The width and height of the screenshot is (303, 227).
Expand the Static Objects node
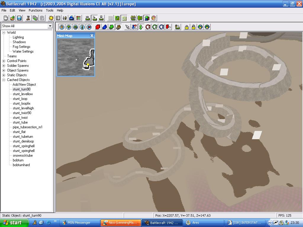click(x=4, y=75)
